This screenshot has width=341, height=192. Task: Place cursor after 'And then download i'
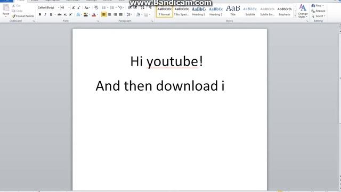(225, 86)
